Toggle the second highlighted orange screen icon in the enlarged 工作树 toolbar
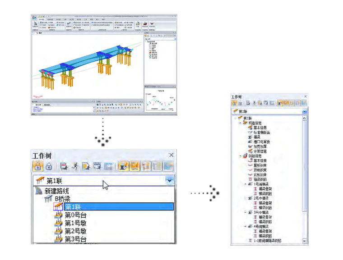Image resolution: width=343 pixels, height=260 pixels. pyautogui.click(x=135, y=166)
